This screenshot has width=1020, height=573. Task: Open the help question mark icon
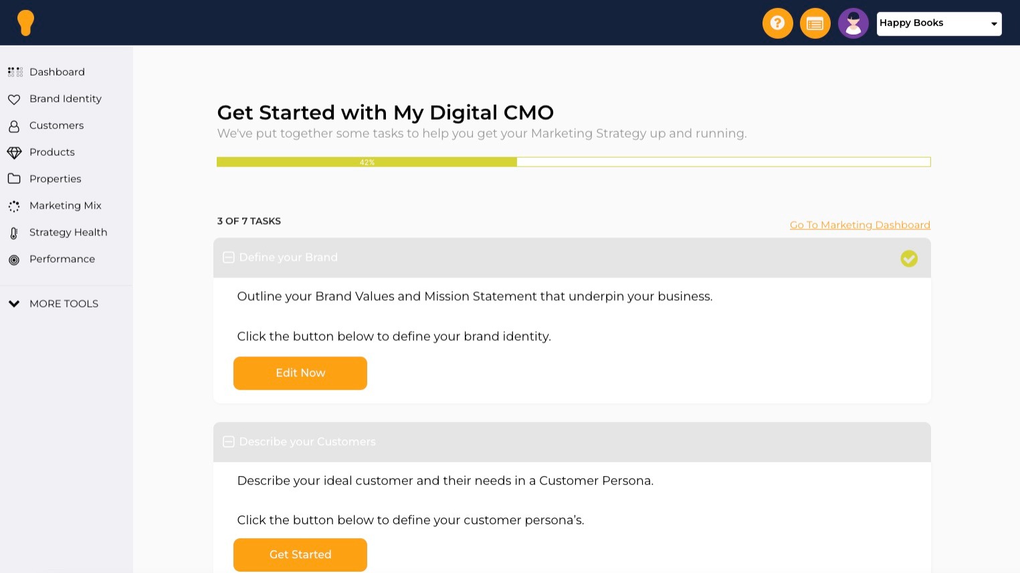[x=777, y=23]
